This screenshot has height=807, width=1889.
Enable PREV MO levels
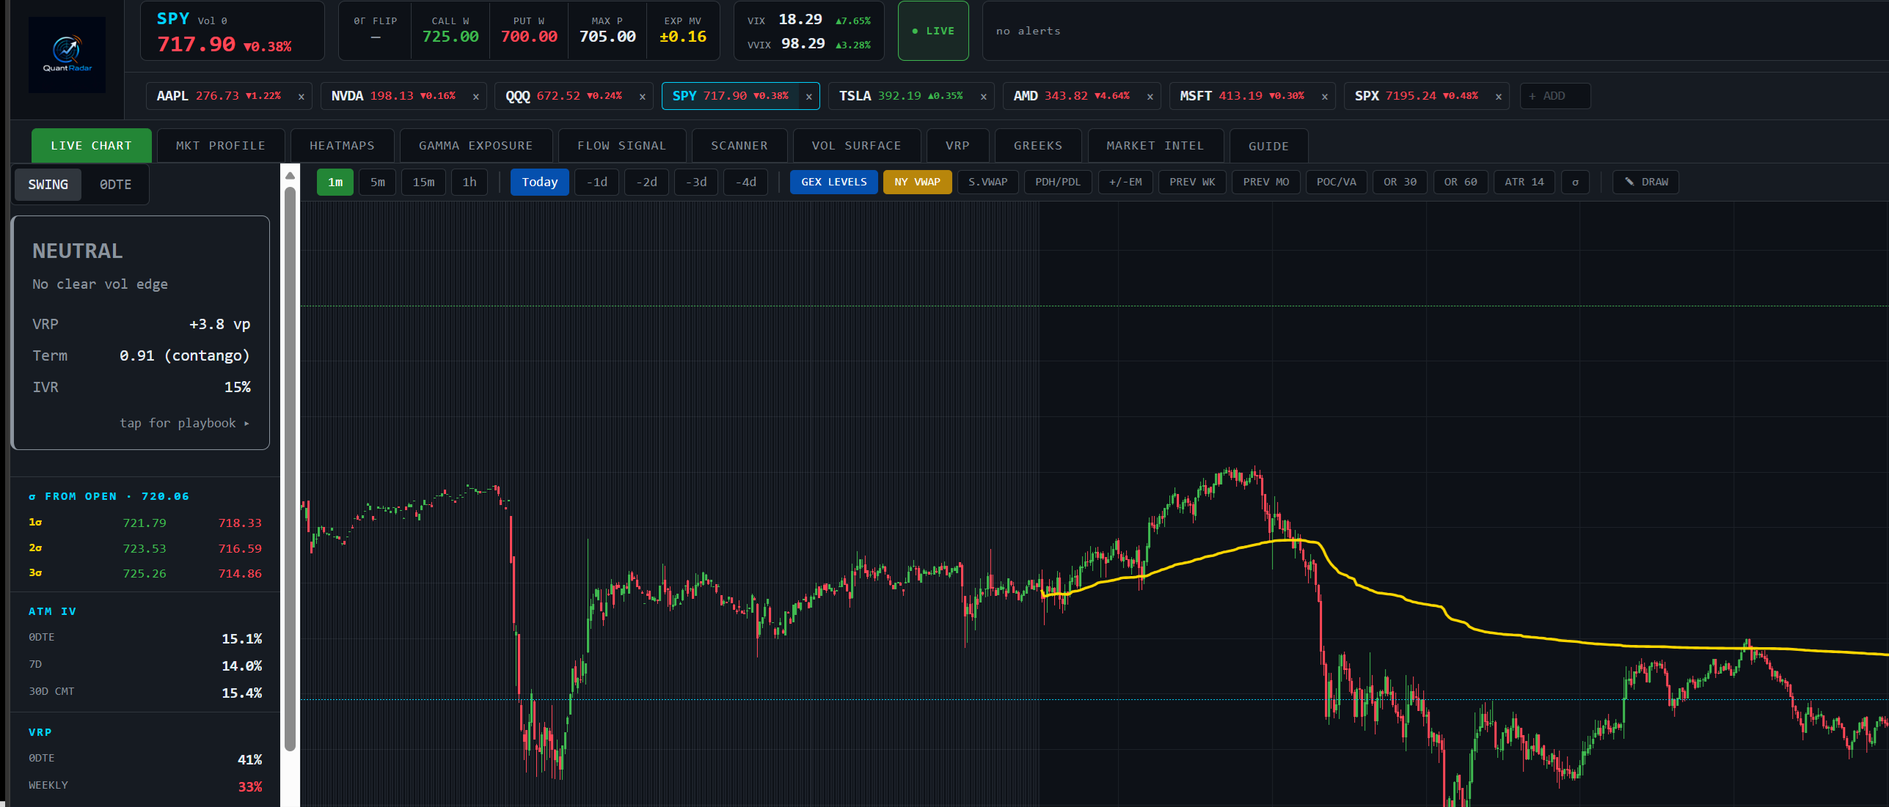(1266, 183)
